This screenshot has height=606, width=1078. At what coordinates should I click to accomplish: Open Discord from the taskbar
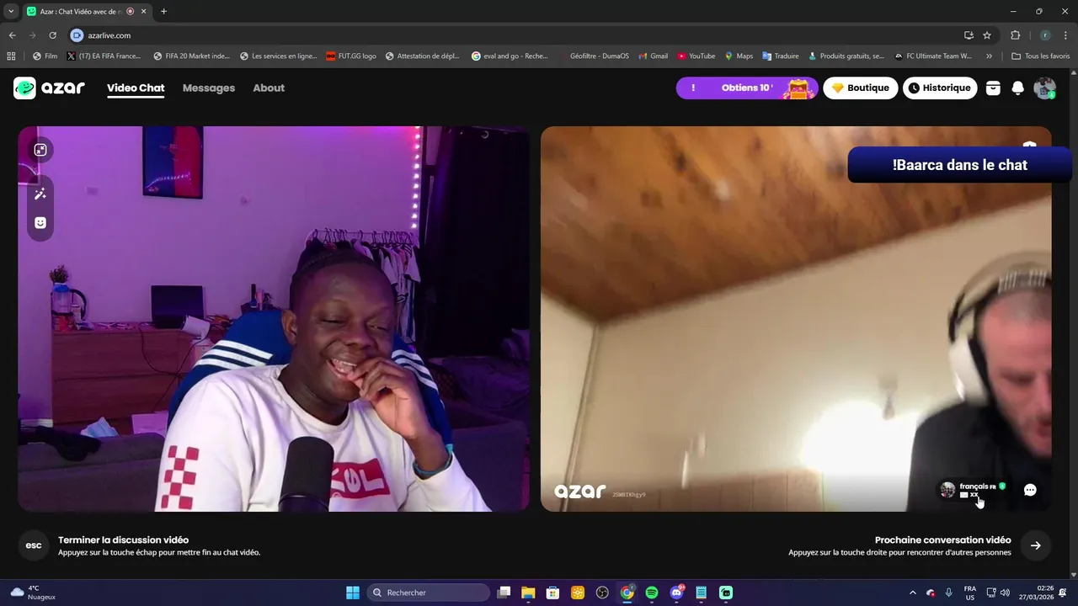[x=676, y=593]
